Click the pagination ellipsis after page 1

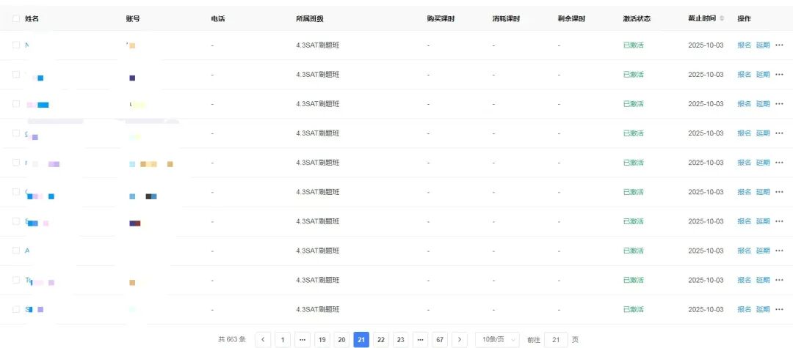(302, 339)
